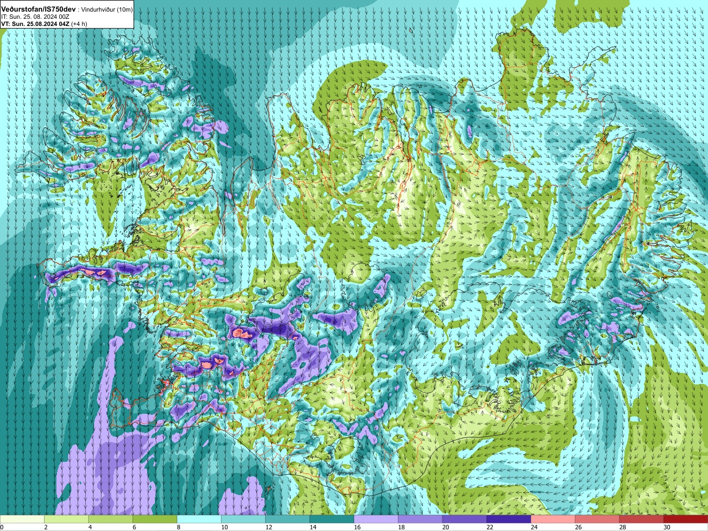Click the pale yellow 0–2 legend swatch
Viewport: 708px width, 531px height.
[x=22, y=519]
